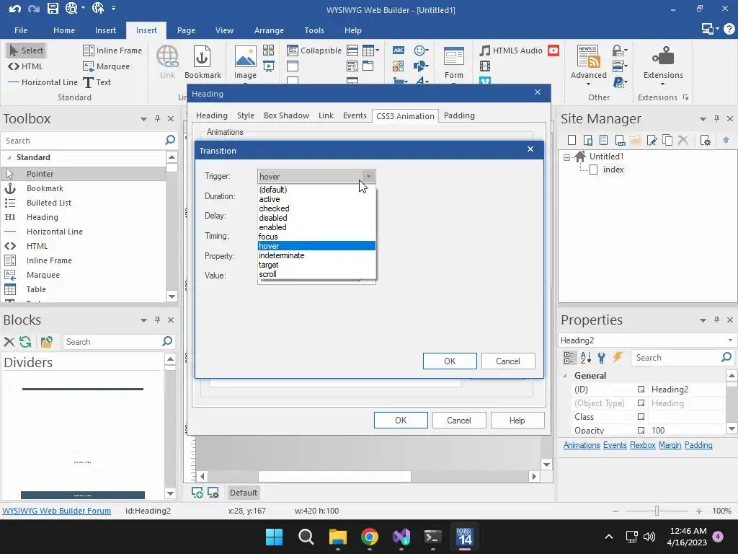Click OK in the Heading dialog
This screenshot has height=554, width=738.
[x=401, y=421]
